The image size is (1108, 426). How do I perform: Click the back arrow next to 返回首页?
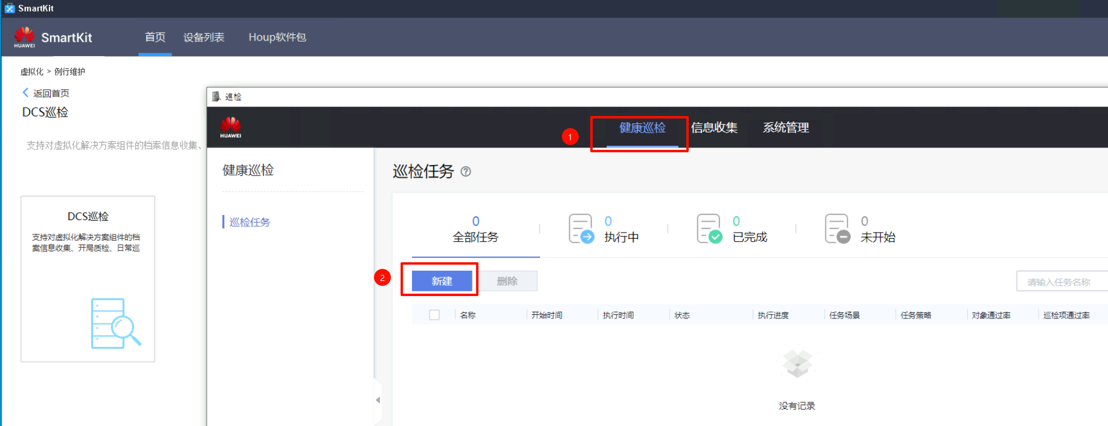(25, 92)
